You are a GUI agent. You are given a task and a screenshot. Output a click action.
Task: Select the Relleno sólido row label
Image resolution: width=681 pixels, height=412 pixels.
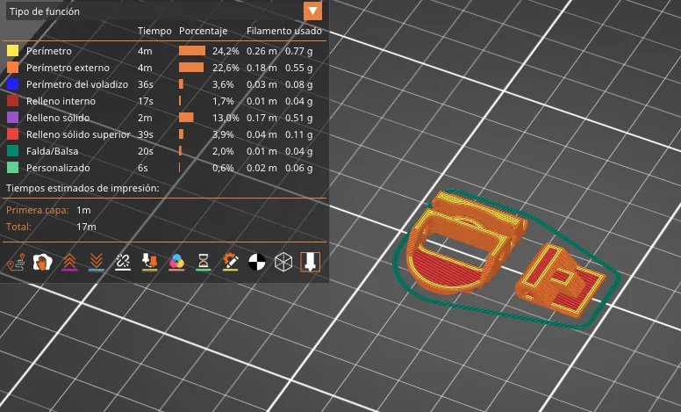[x=58, y=118]
